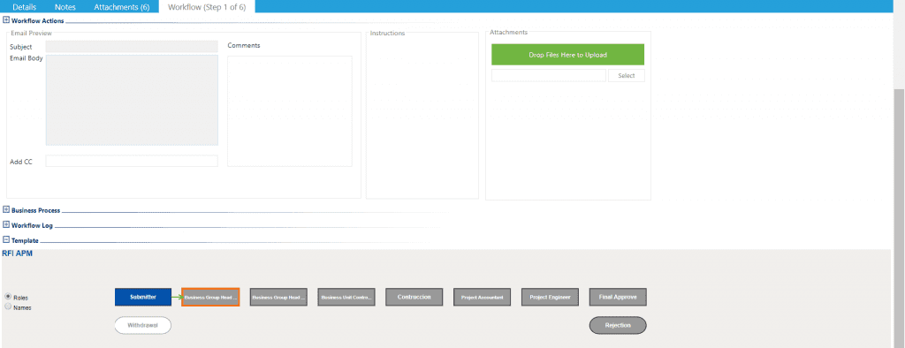This screenshot has width=905, height=348.
Task: Click Drop Files Here to Upload
Action: 568,55
